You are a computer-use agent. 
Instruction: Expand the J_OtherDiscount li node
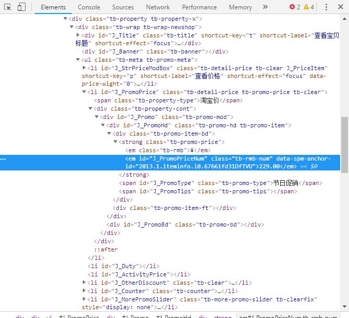click(84, 283)
